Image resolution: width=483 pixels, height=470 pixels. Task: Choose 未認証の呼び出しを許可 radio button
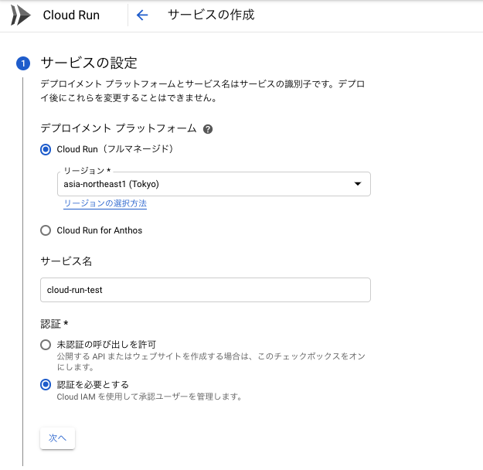tap(46, 344)
